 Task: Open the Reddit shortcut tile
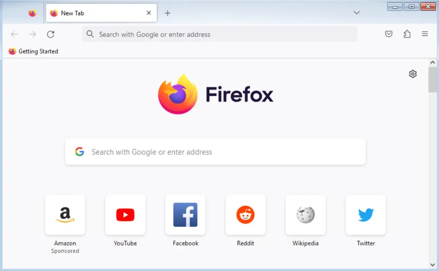point(246,215)
